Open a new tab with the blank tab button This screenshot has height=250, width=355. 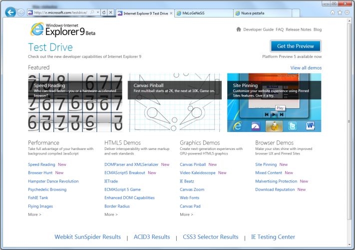point(296,13)
